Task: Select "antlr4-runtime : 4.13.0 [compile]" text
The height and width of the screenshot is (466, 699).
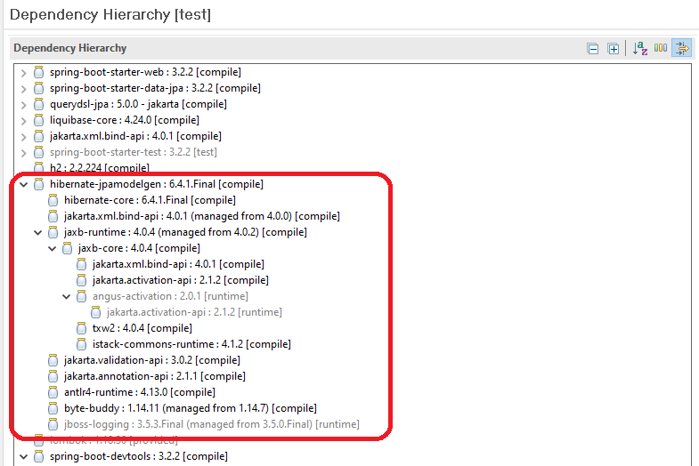Action: [x=140, y=392]
